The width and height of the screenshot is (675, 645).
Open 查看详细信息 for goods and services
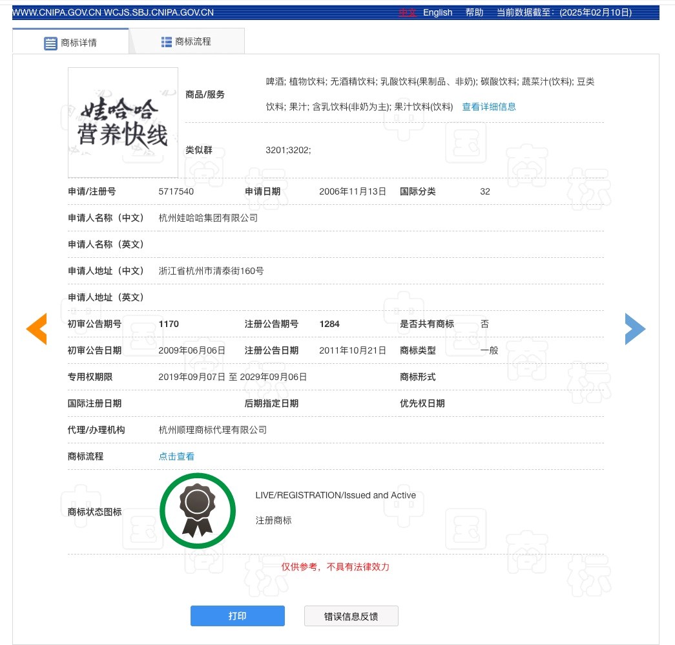[x=488, y=107]
